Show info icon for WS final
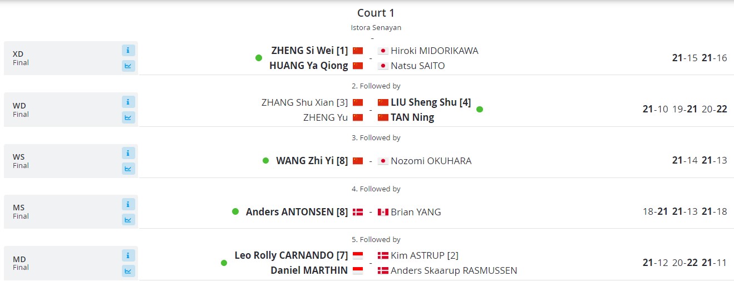The width and height of the screenshot is (734, 281). pos(129,153)
